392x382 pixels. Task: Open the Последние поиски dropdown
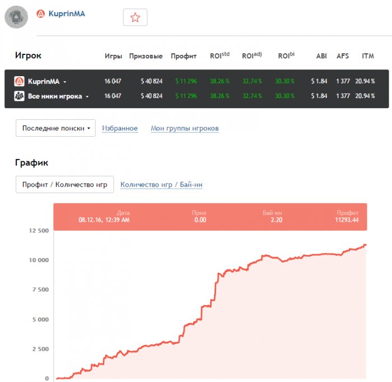[x=55, y=128]
